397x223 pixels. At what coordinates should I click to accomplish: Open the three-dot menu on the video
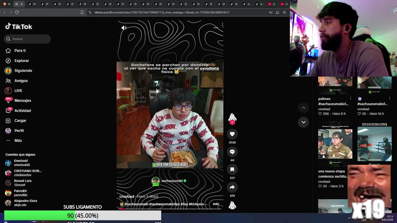point(216,28)
